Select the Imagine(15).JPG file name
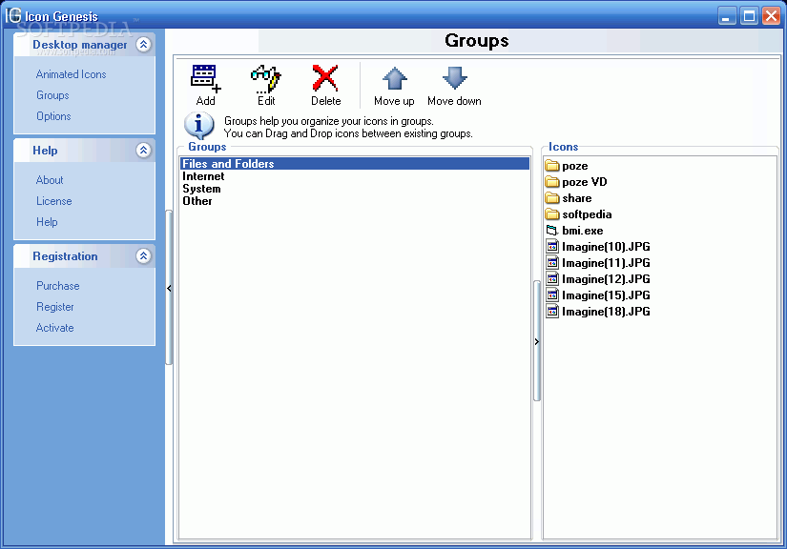Image resolution: width=787 pixels, height=549 pixels. coord(606,295)
